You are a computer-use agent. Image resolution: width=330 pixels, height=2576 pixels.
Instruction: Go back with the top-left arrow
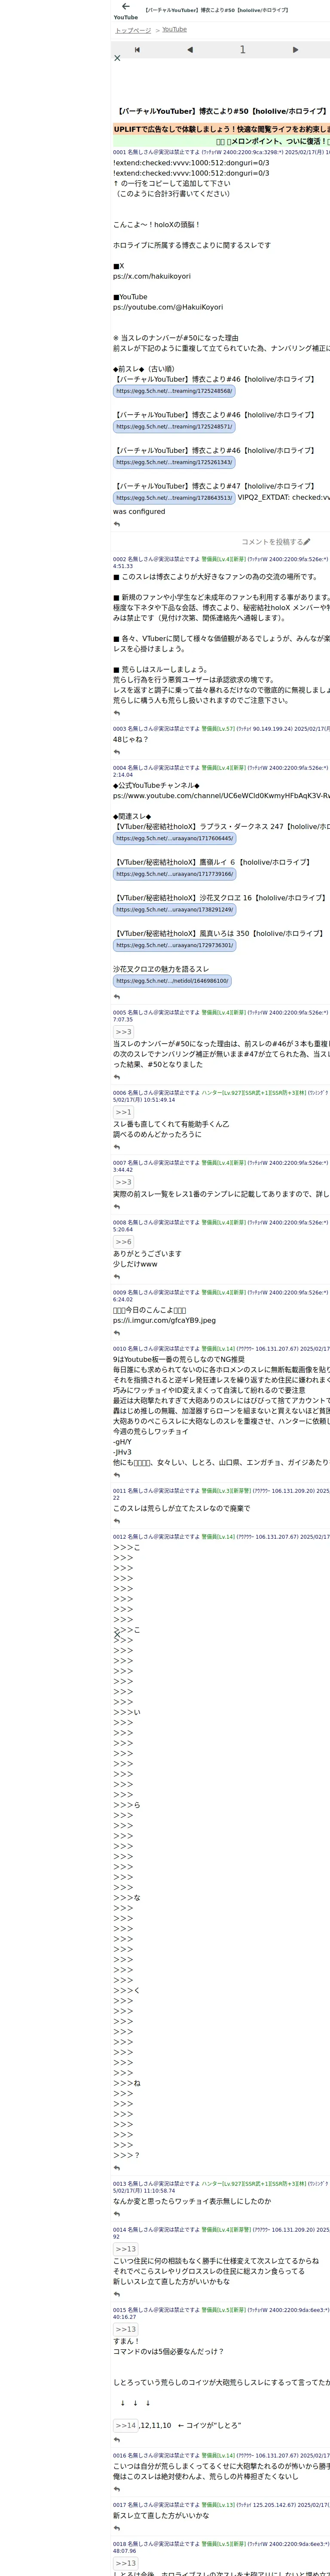[x=125, y=7]
